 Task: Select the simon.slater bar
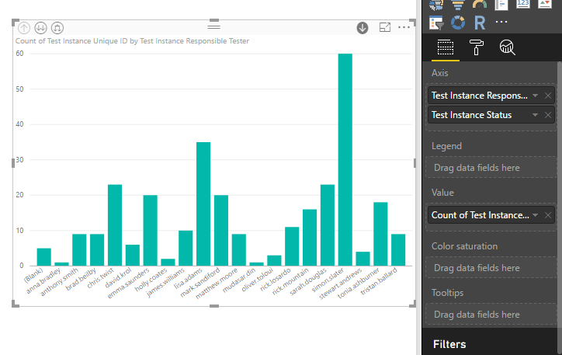tap(345, 159)
